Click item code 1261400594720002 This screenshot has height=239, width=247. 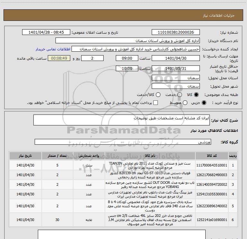[x=212, y=184]
